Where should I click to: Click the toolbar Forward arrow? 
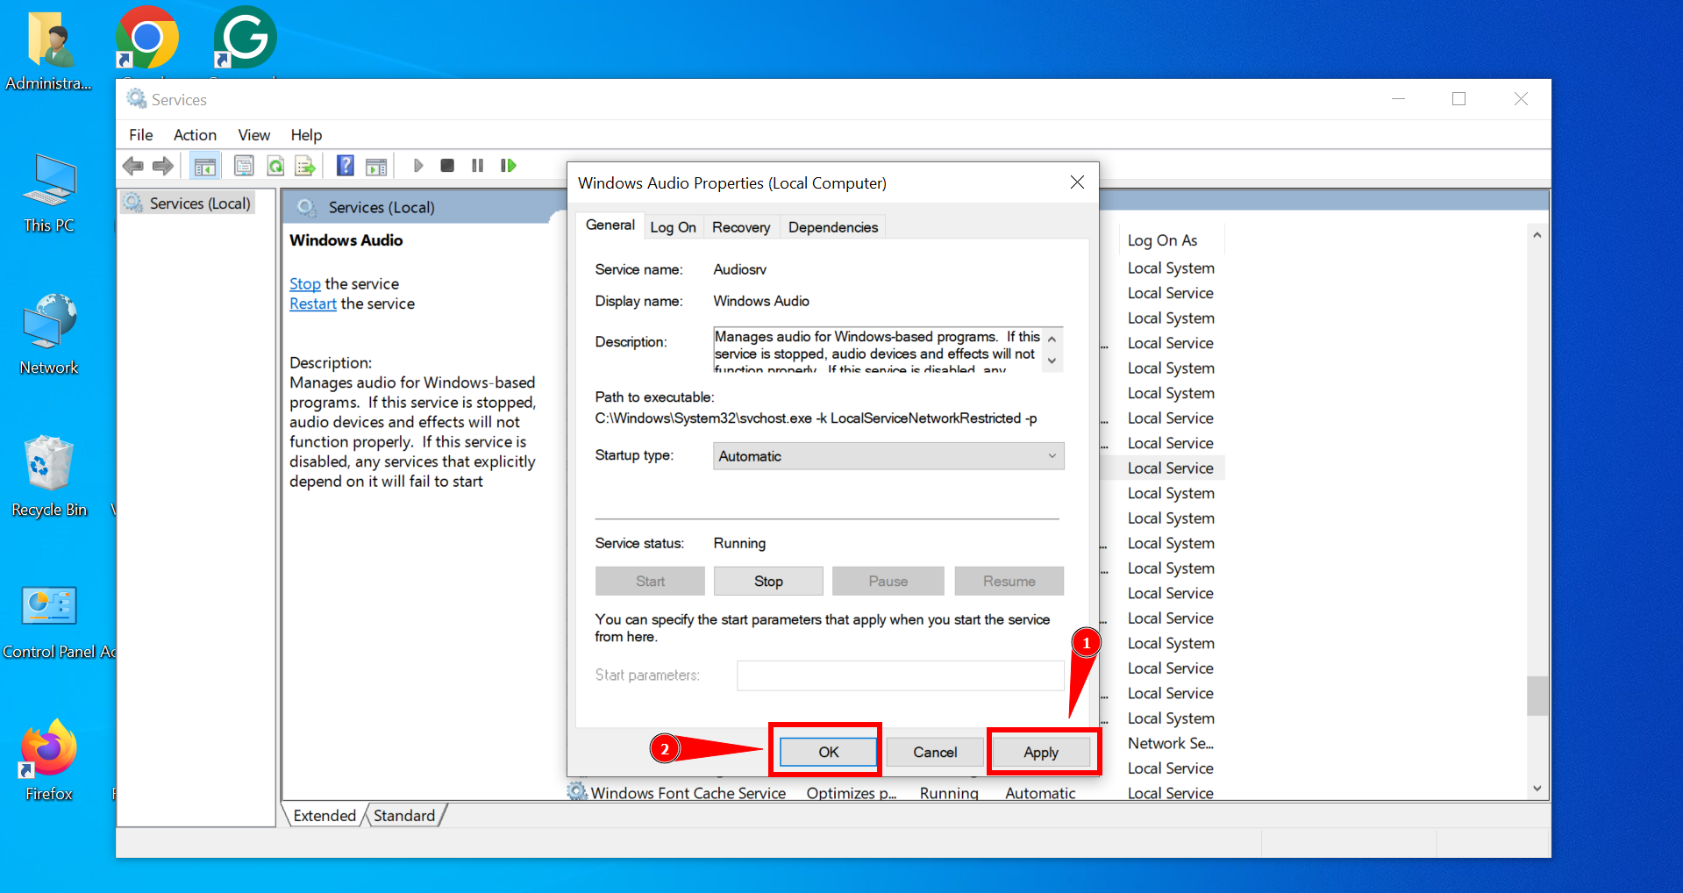pos(163,165)
